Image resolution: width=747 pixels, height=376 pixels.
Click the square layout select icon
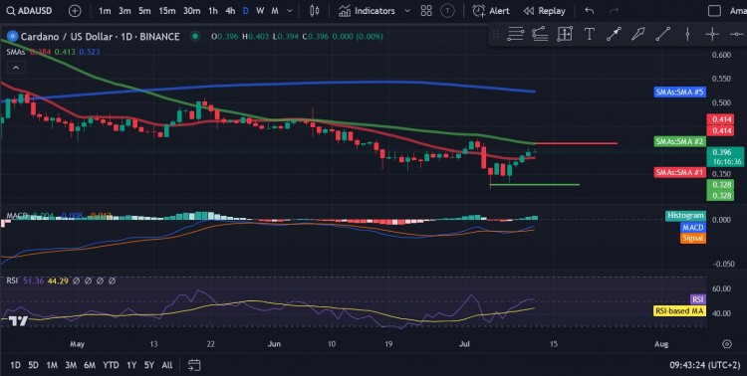(x=714, y=11)
